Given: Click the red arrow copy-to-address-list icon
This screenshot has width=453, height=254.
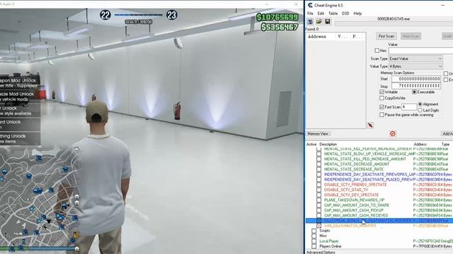Looking at the screenshot, I should pos(370,126).
